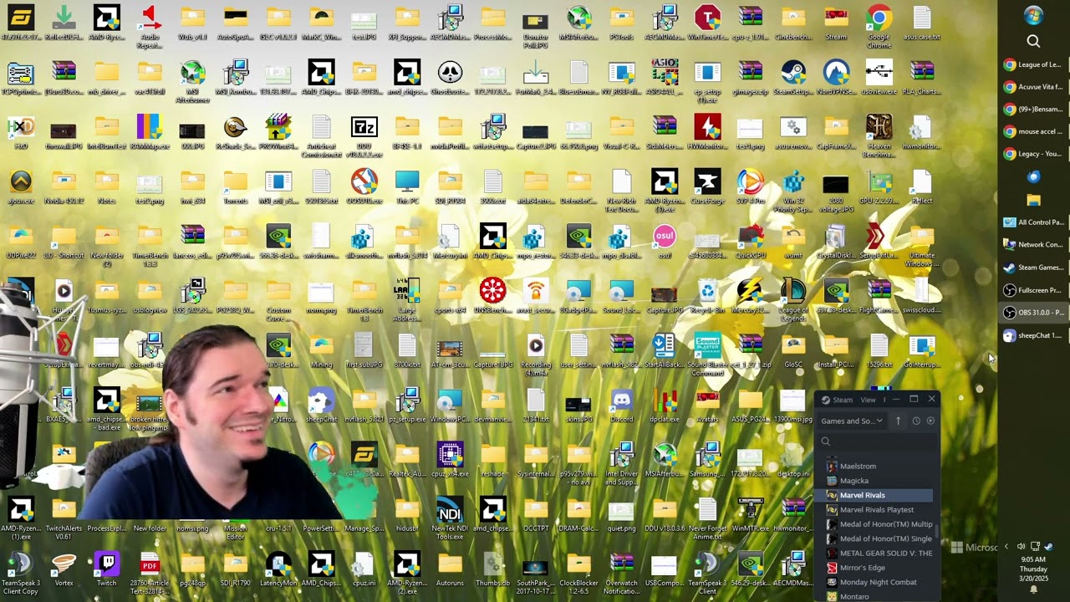Open the Recycle Bin

[x=707, y=297]
